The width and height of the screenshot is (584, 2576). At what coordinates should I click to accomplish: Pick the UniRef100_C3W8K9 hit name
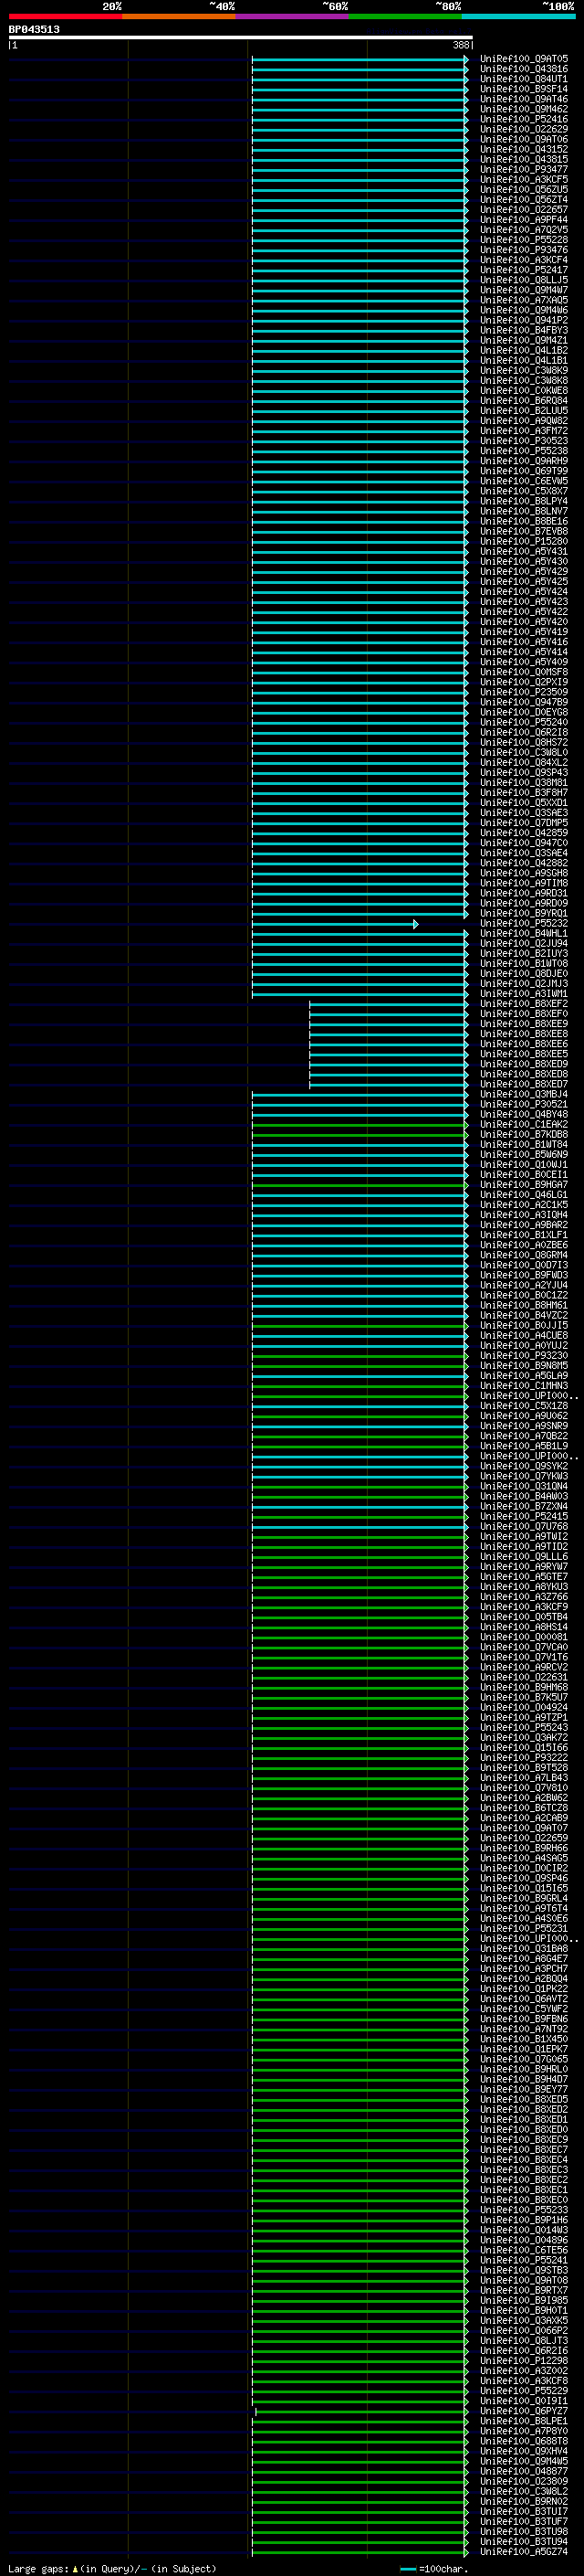(523, 370)
